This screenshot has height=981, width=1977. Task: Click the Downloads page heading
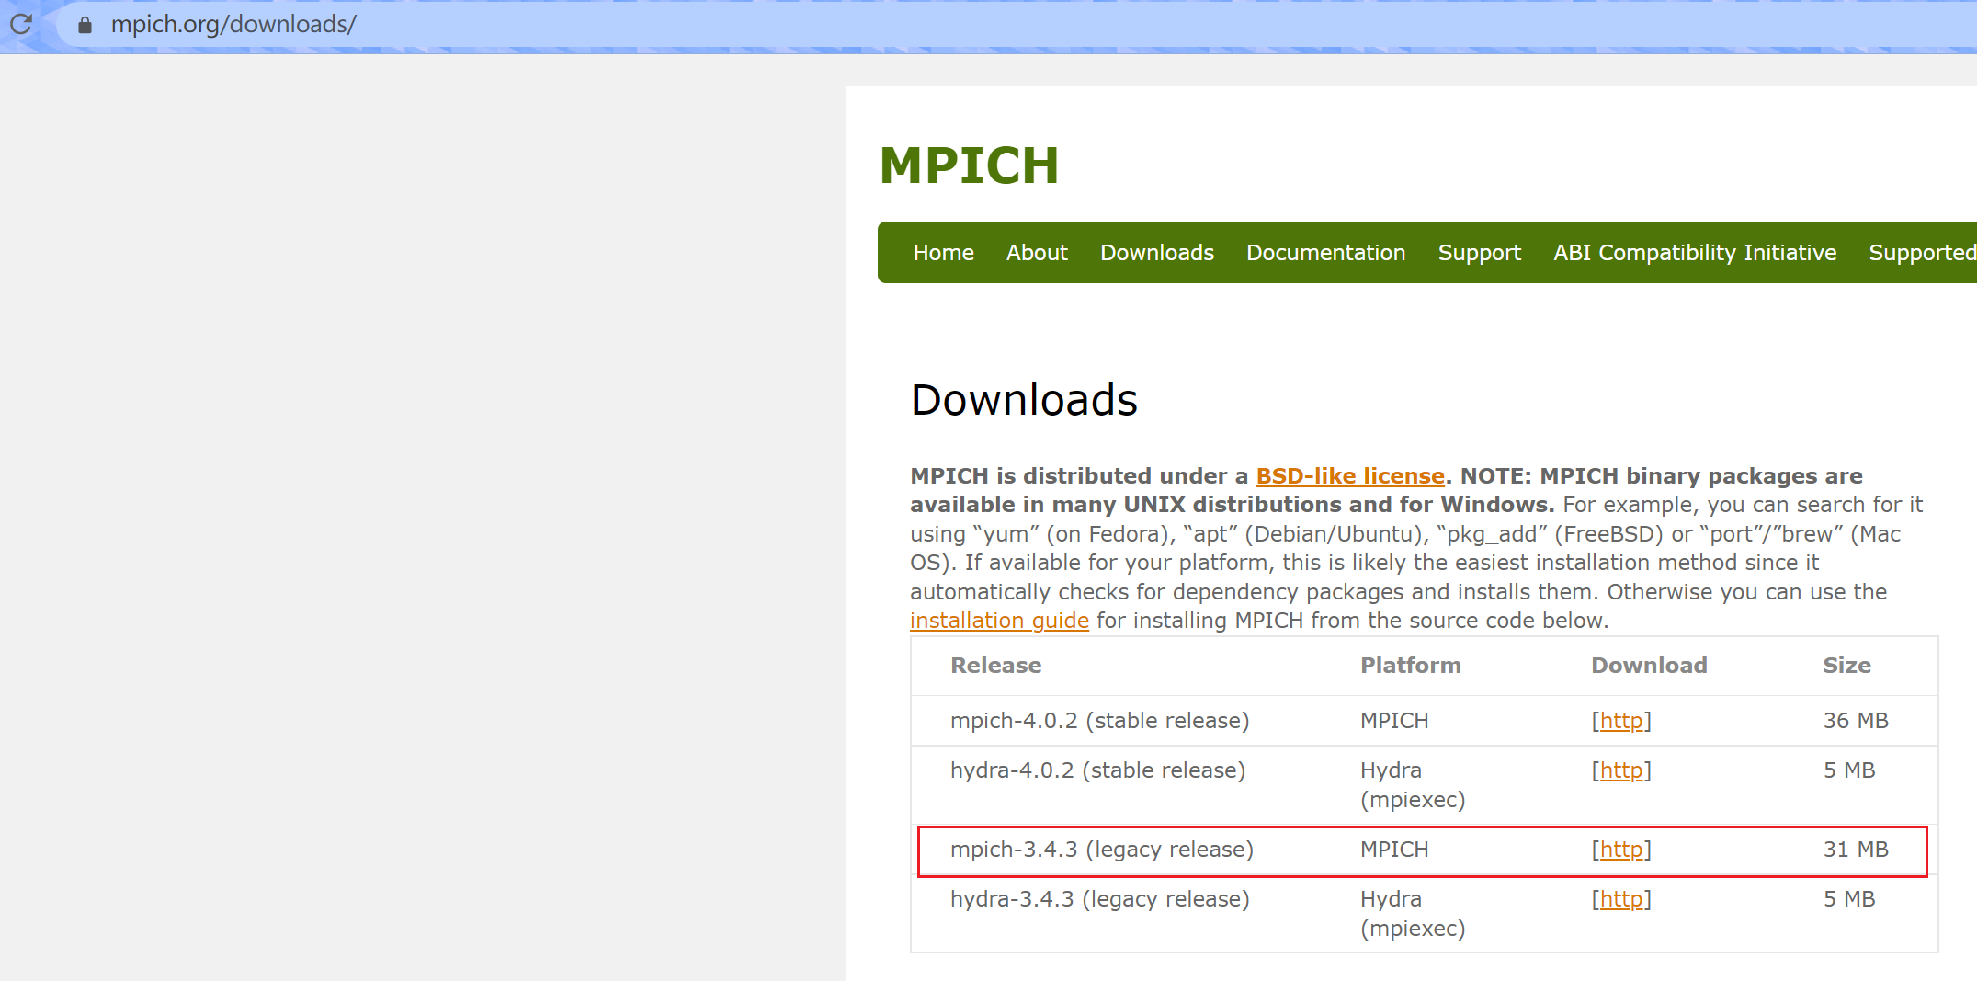coord(1024,400)
